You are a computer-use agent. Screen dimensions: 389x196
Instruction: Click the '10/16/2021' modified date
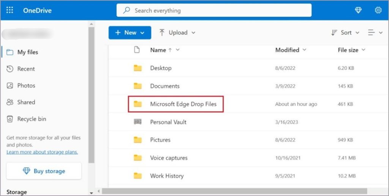point(288,158)
